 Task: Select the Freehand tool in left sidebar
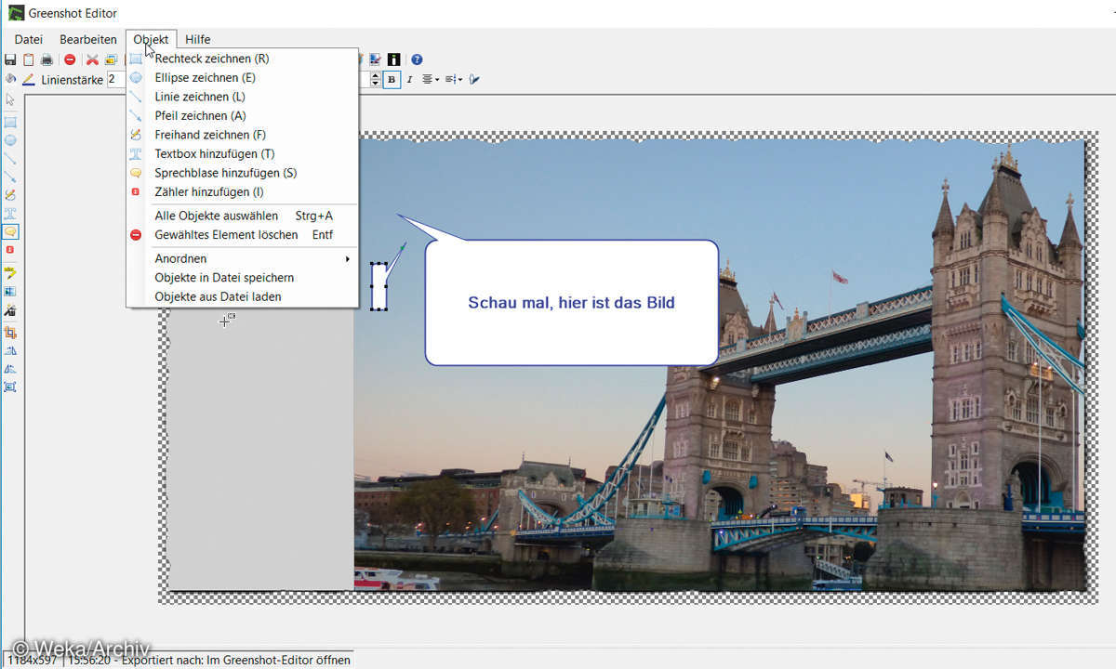coord(10,195)
